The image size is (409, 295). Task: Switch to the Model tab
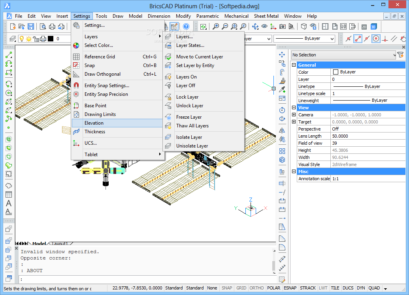pyautogui.click(x=39, y=243)
